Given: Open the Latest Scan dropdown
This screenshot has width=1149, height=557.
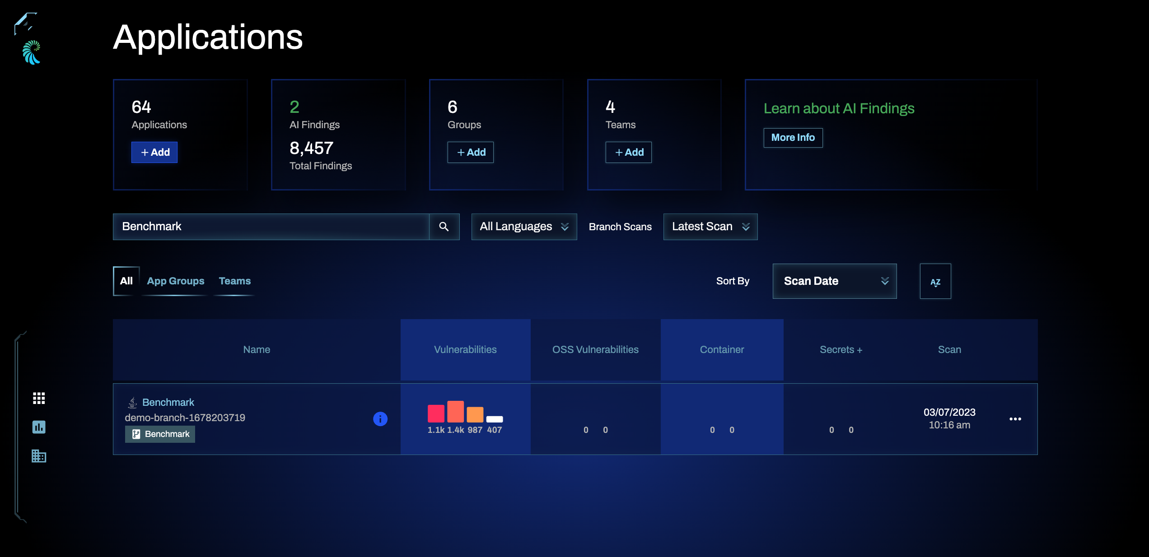Looking at the screenshot, I should tap(710, 227).
